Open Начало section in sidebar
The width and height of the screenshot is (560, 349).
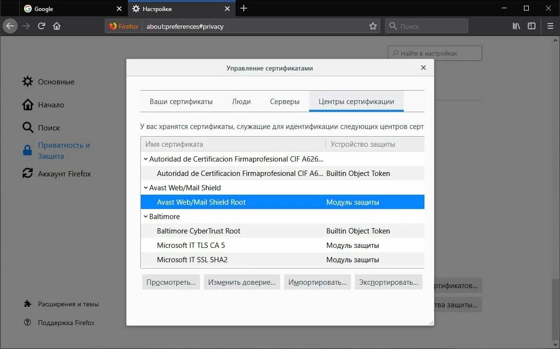43,105
